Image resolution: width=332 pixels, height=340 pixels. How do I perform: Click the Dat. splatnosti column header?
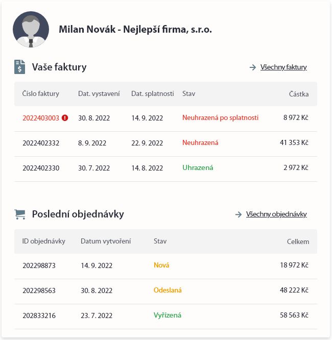pyautogui.click(x=152, y=94)
